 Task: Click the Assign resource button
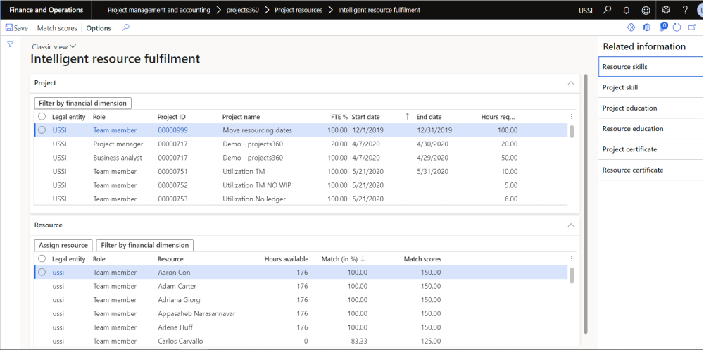coord(63,245)
